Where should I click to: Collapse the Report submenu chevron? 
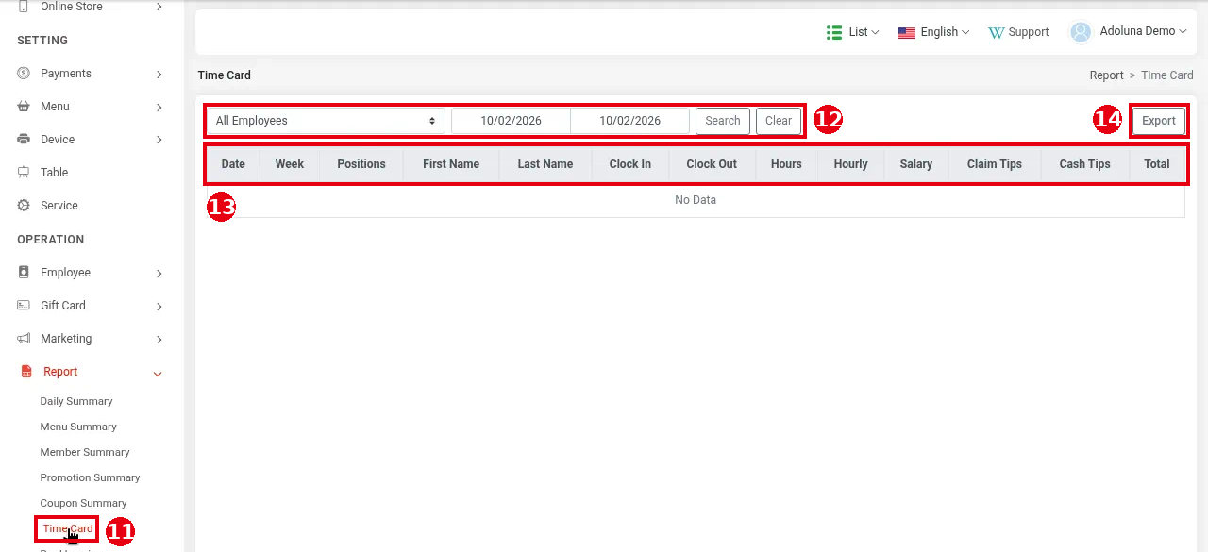(158, 374)
